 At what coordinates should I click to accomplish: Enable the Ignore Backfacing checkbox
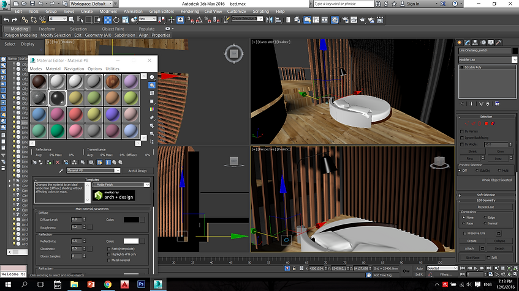click(x=462, y=138)
